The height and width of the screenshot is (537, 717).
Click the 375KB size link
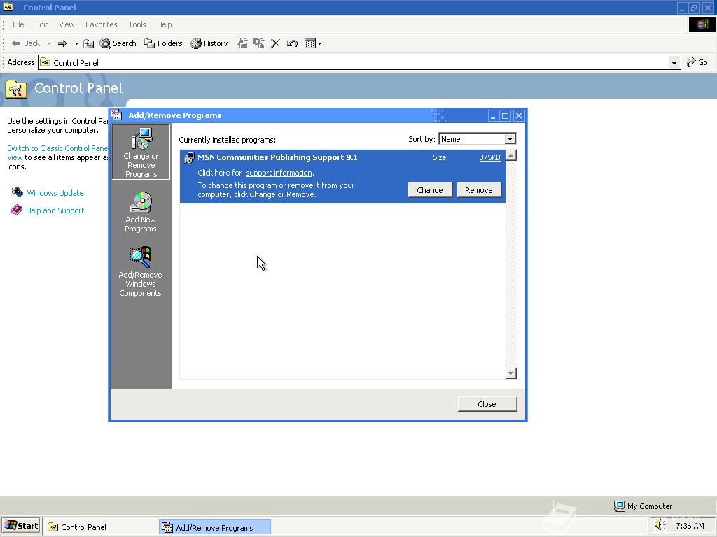pyautogui.click(x=489, y=157)
